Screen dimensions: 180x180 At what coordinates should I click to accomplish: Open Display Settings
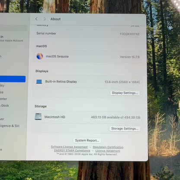[125, 93]
